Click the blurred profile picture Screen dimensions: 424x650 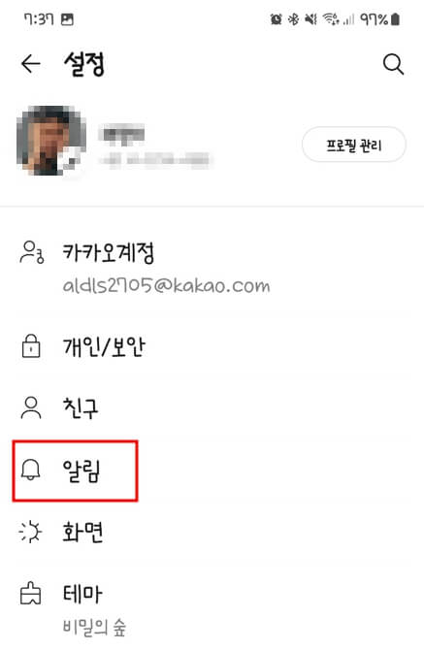pyautogui.click(x=51, y=141)
